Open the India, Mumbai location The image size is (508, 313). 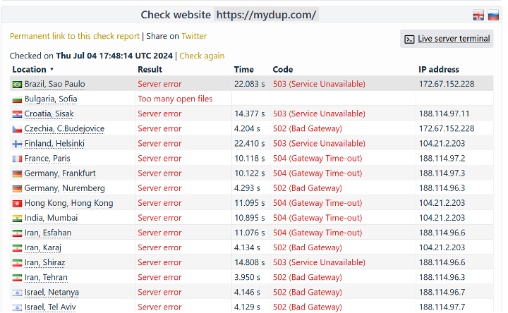point(52,218)
